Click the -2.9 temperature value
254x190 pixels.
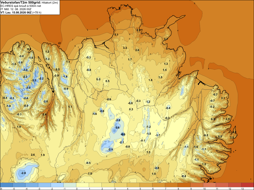click(x=110, y=149)
